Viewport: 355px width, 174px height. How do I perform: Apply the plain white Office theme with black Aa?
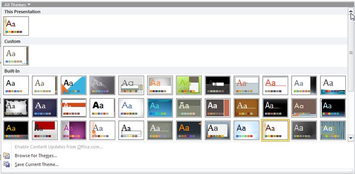16,85
